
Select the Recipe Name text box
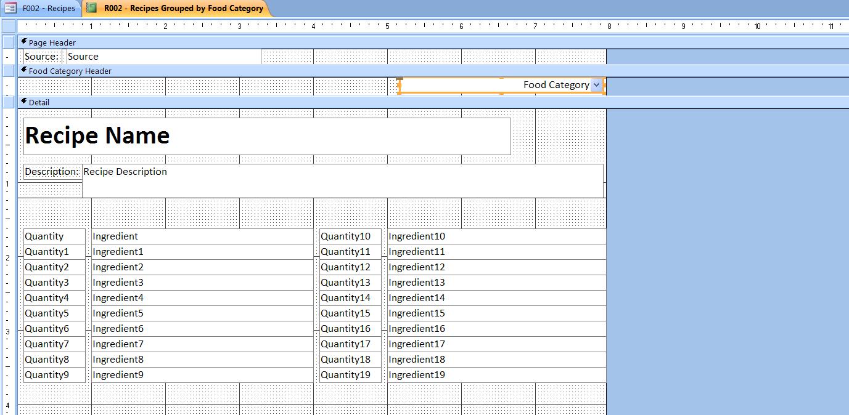click(x=267, y=136)
